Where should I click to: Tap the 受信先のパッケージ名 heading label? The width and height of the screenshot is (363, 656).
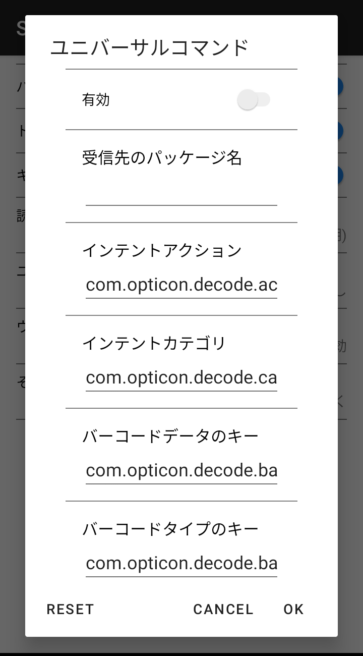162,158
